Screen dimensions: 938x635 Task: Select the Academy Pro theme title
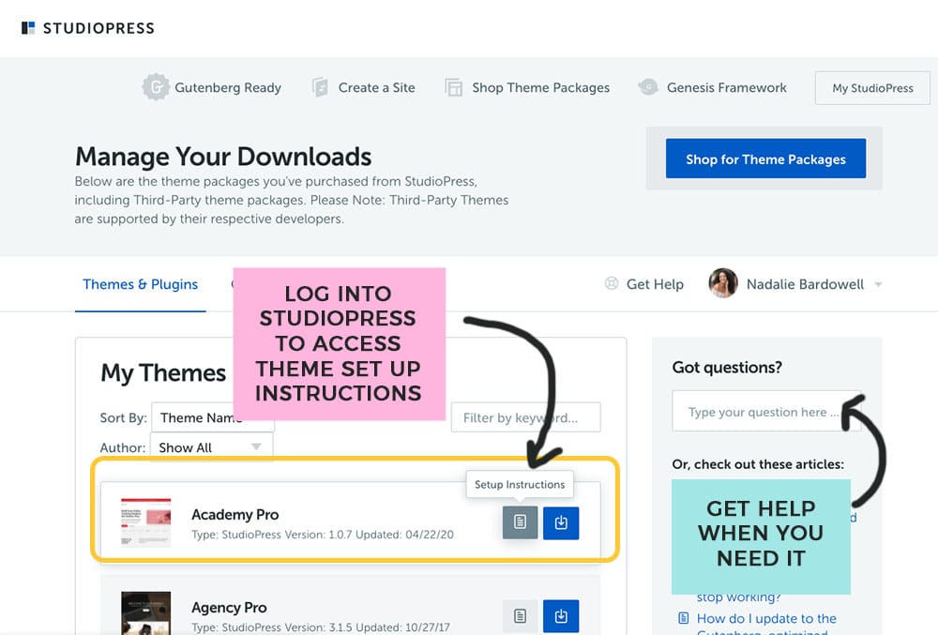(x=235, y=514)
